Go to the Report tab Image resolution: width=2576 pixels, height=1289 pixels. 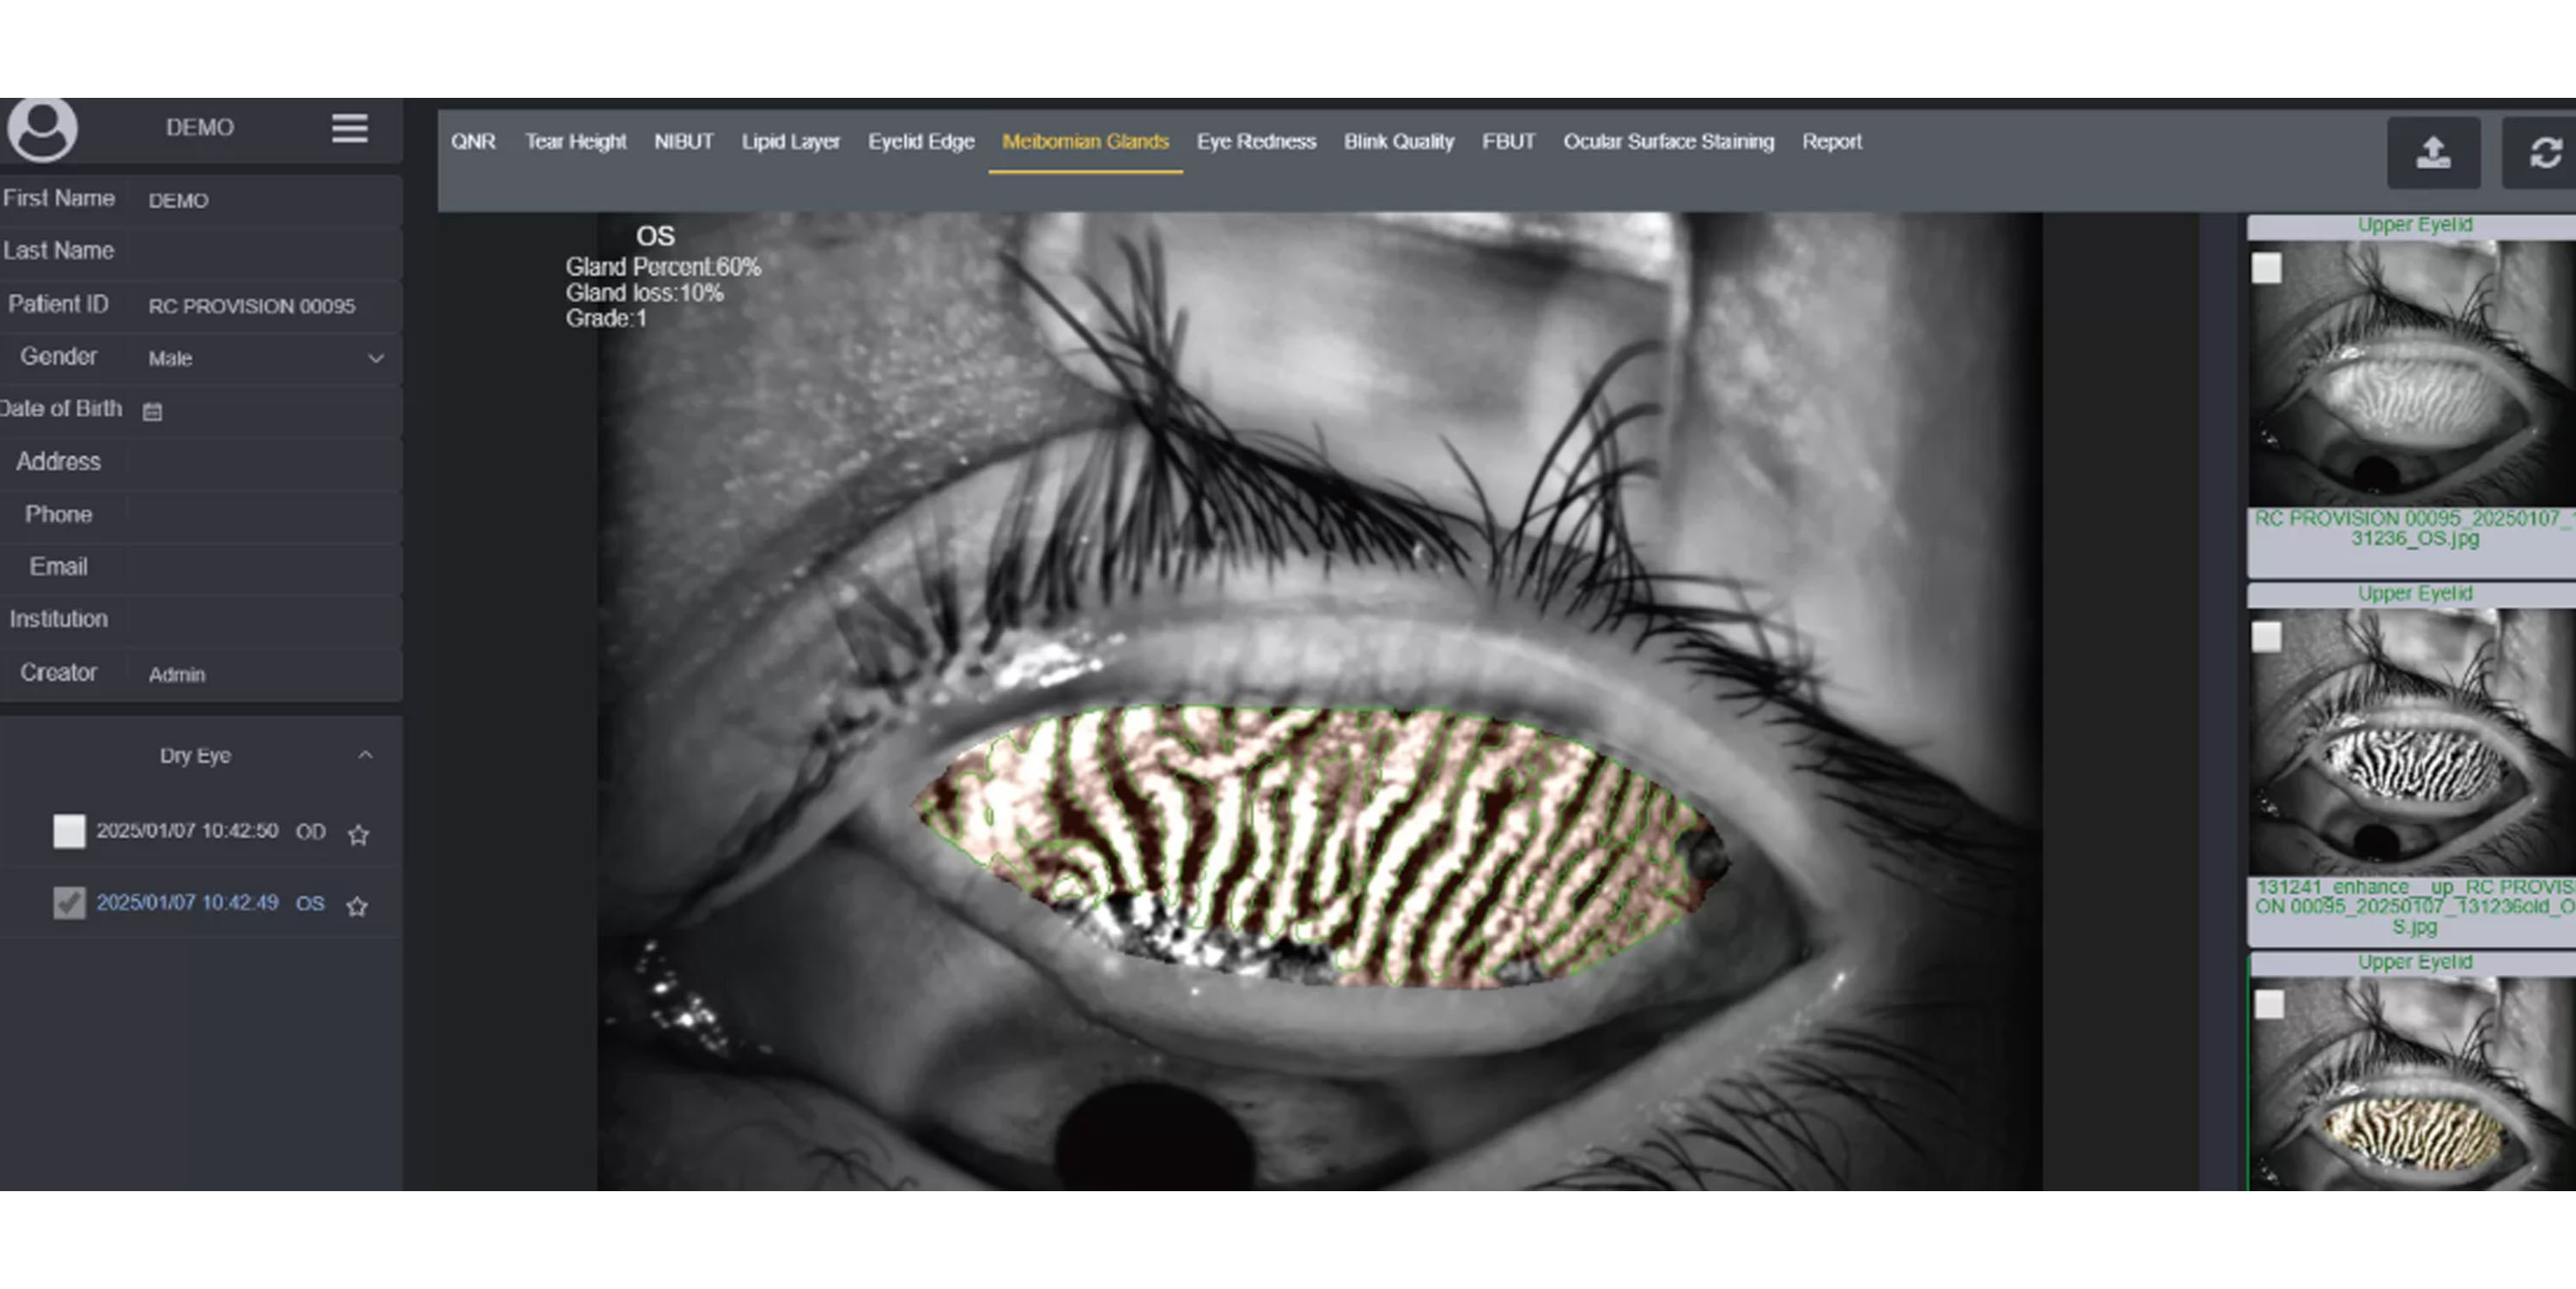click(1831, 142)
